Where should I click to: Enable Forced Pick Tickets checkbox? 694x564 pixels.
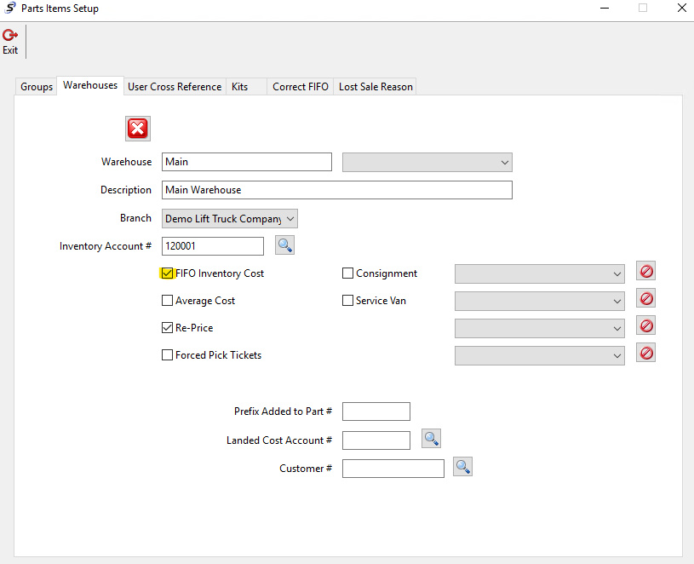point(167,355)
